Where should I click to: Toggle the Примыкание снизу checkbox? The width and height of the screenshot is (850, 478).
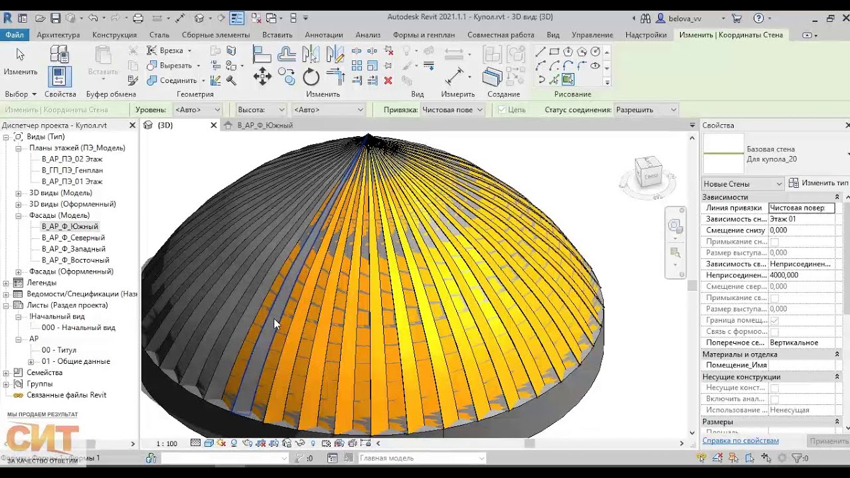[x=774, y=242]
